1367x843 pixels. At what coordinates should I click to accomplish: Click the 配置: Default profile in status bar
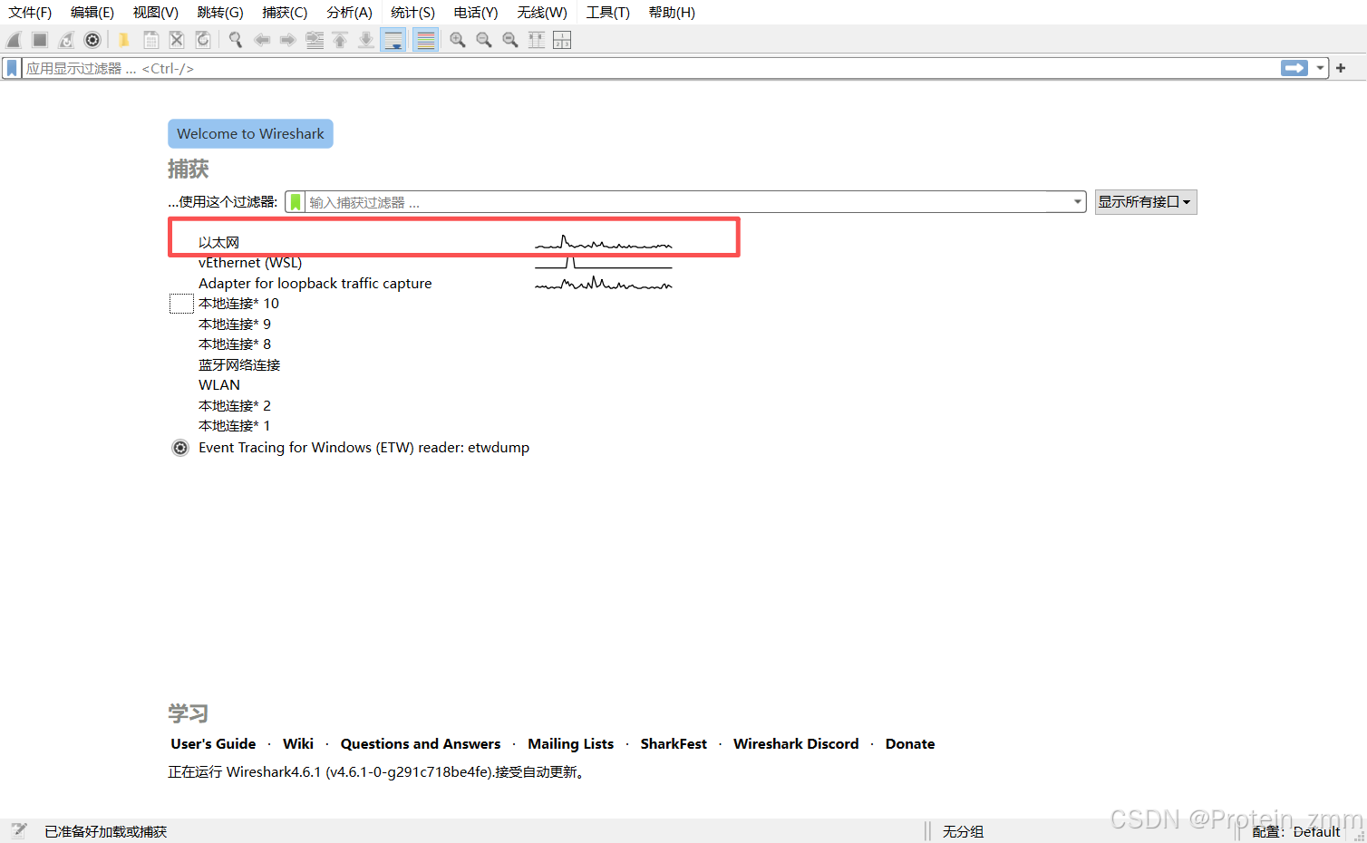point(1295,832)
